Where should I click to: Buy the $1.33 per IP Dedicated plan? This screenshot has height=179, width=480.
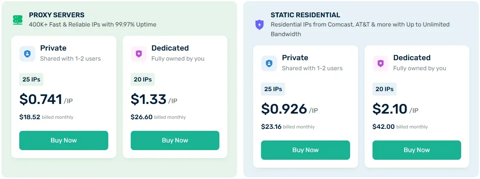tap(175, 140)
